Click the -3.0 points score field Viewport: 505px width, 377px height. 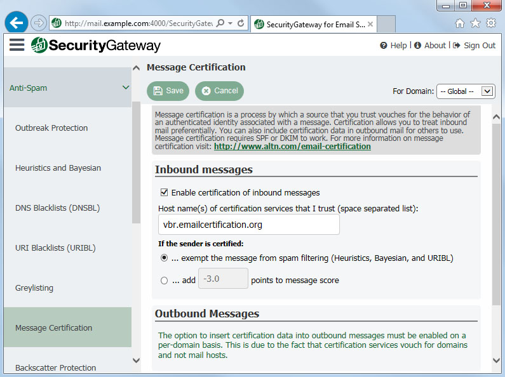[223, 279]
